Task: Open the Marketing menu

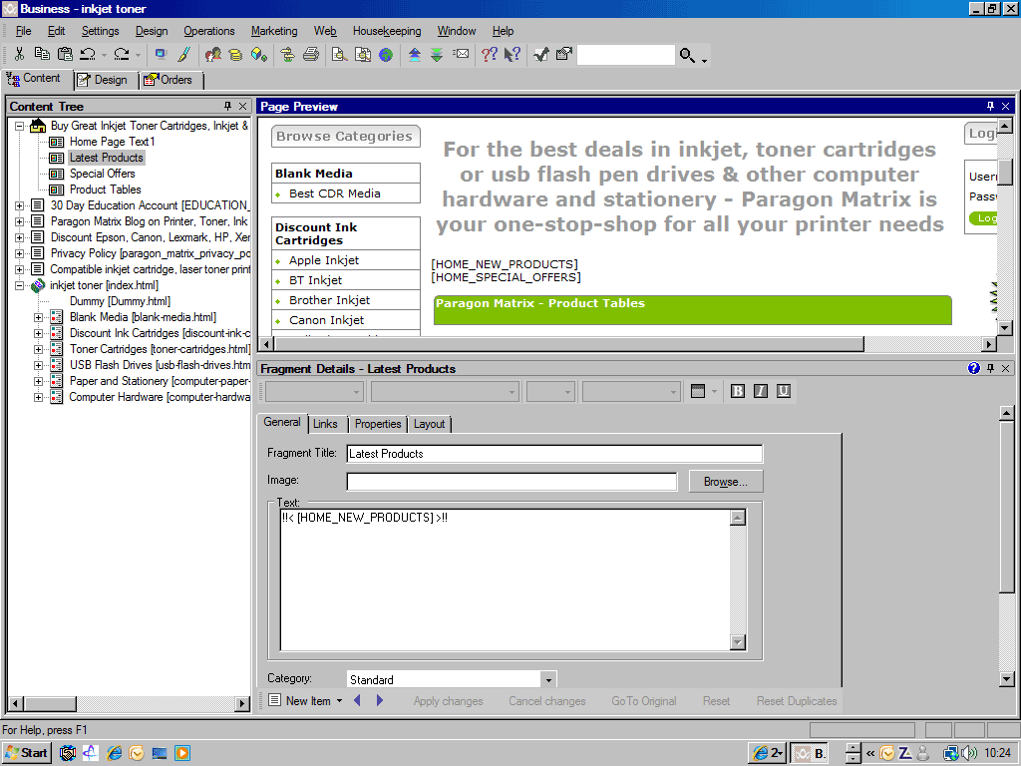Action: [274, 31]
